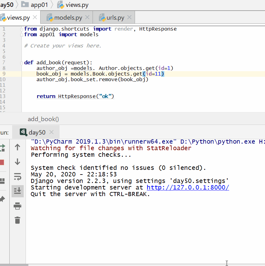Clear console with trash icon

pos(17,220)
